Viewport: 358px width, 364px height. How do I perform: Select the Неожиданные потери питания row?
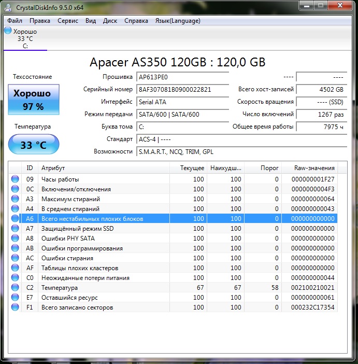(173, 277)
